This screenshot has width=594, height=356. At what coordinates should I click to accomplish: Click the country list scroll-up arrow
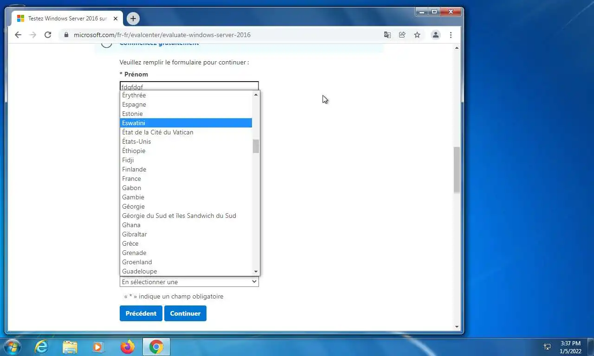[x=256, y=95]
